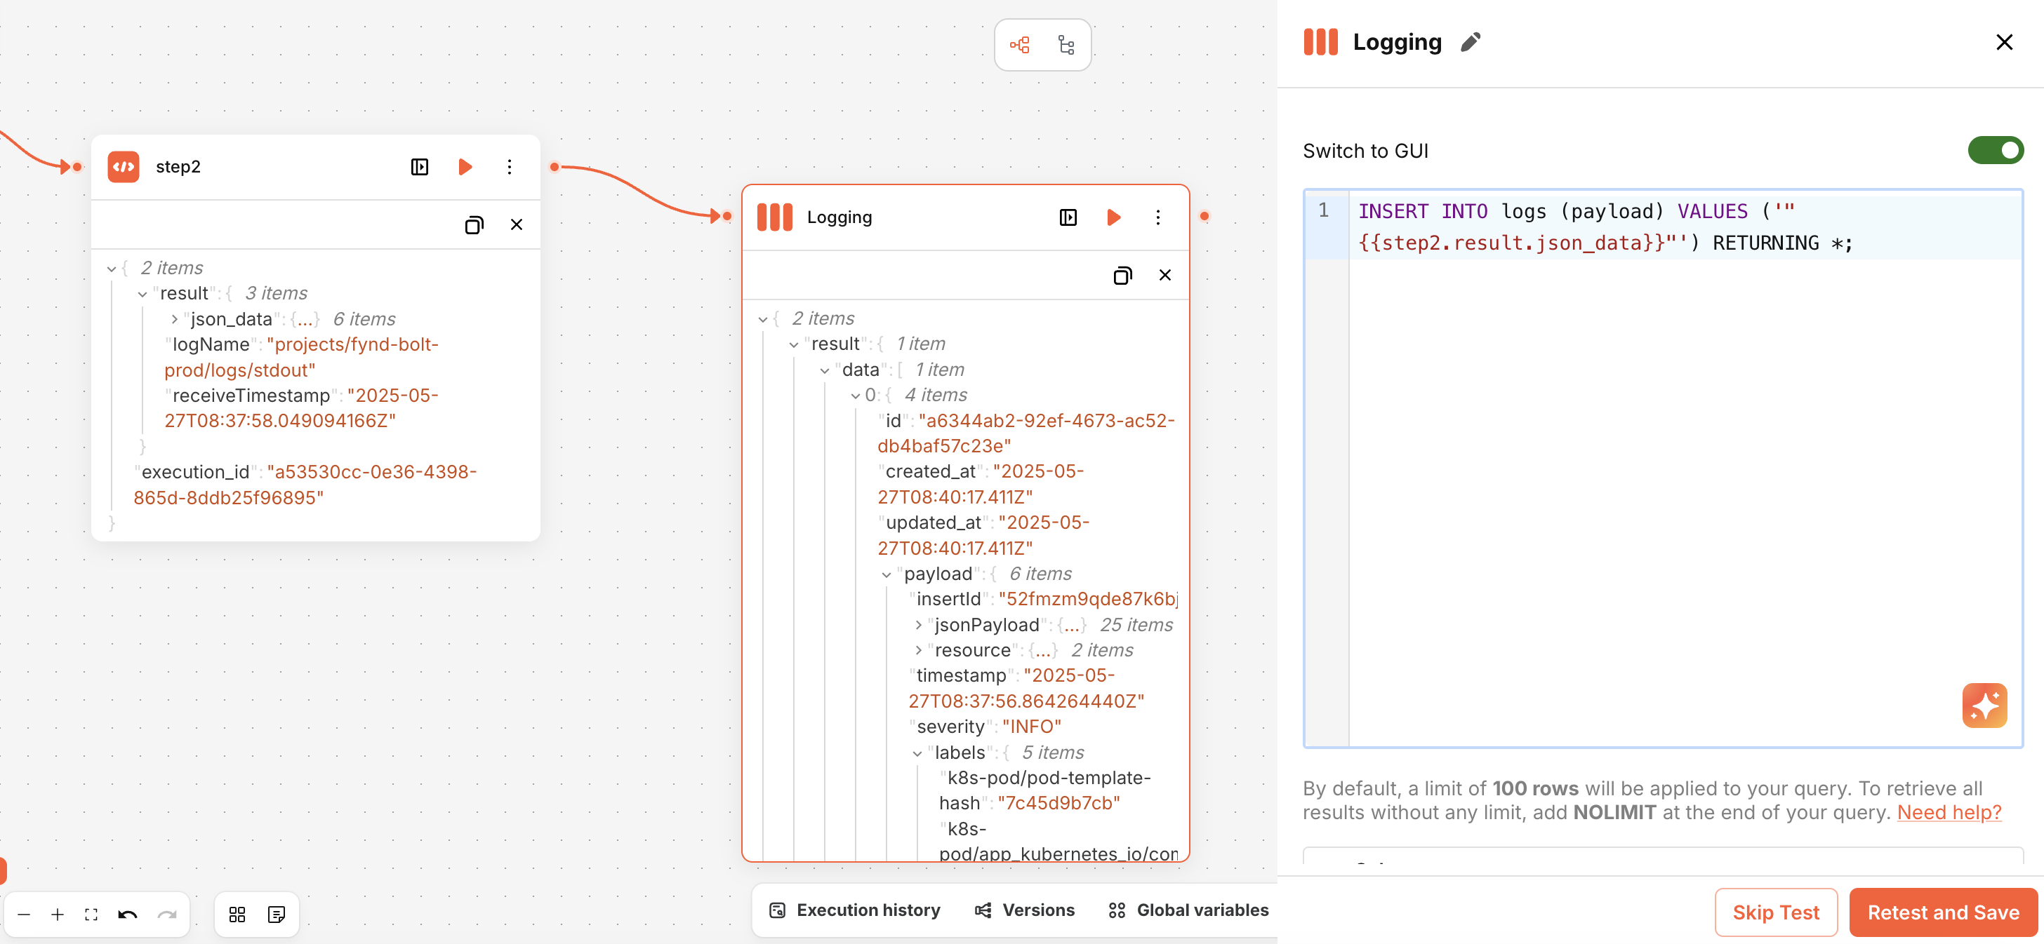Screen dimensions: 2044x944
Task: Click the Logging node database icon
Action: pyautogui.click(x=774, y=217)
